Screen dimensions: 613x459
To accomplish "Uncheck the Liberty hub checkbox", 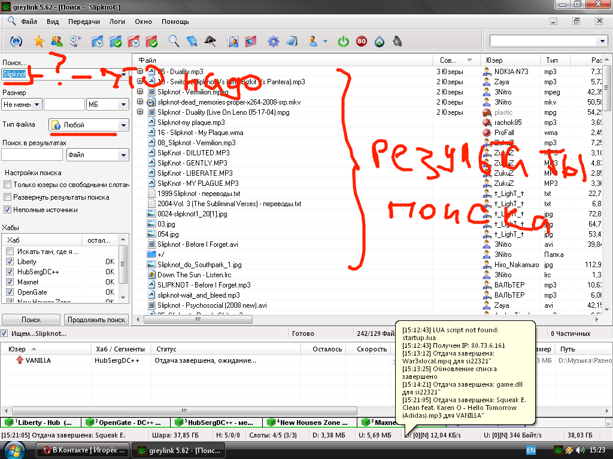I will coord(10,262).
